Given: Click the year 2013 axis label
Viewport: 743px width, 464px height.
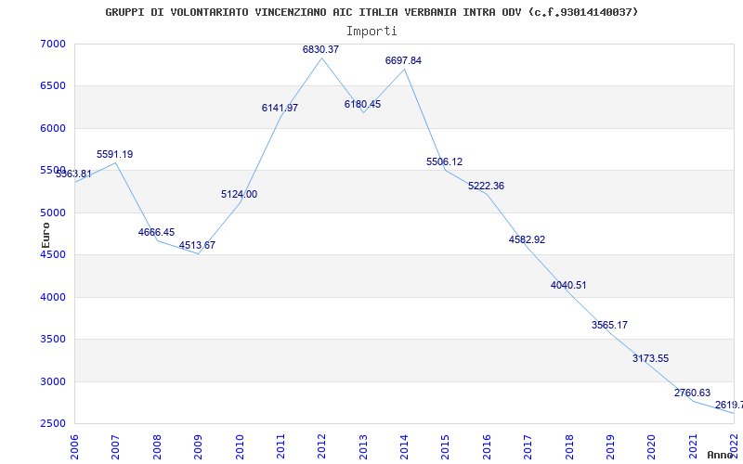Looking at the screenshot, I should (x=363, y=446).
